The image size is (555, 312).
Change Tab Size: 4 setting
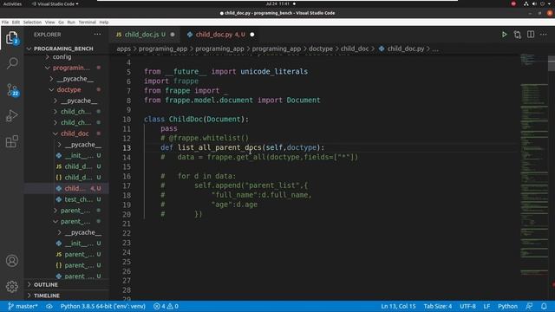[437, 306]
